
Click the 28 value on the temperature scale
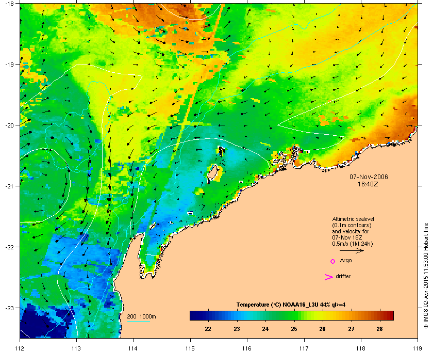click(x=380, y=329)
